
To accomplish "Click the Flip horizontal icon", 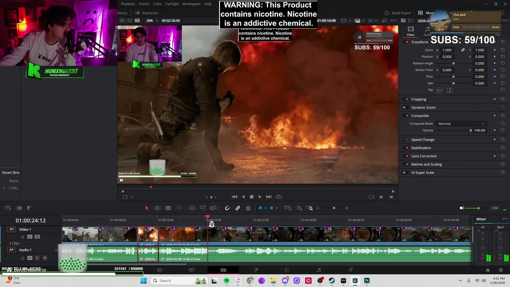I will click(439, 90).
